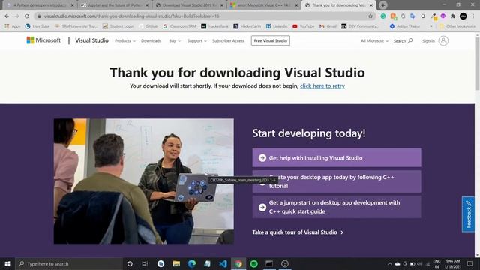The image size is (480, 270).
Task: Switch to the Microsoft Visual C++ error tab
Action: 264,5
